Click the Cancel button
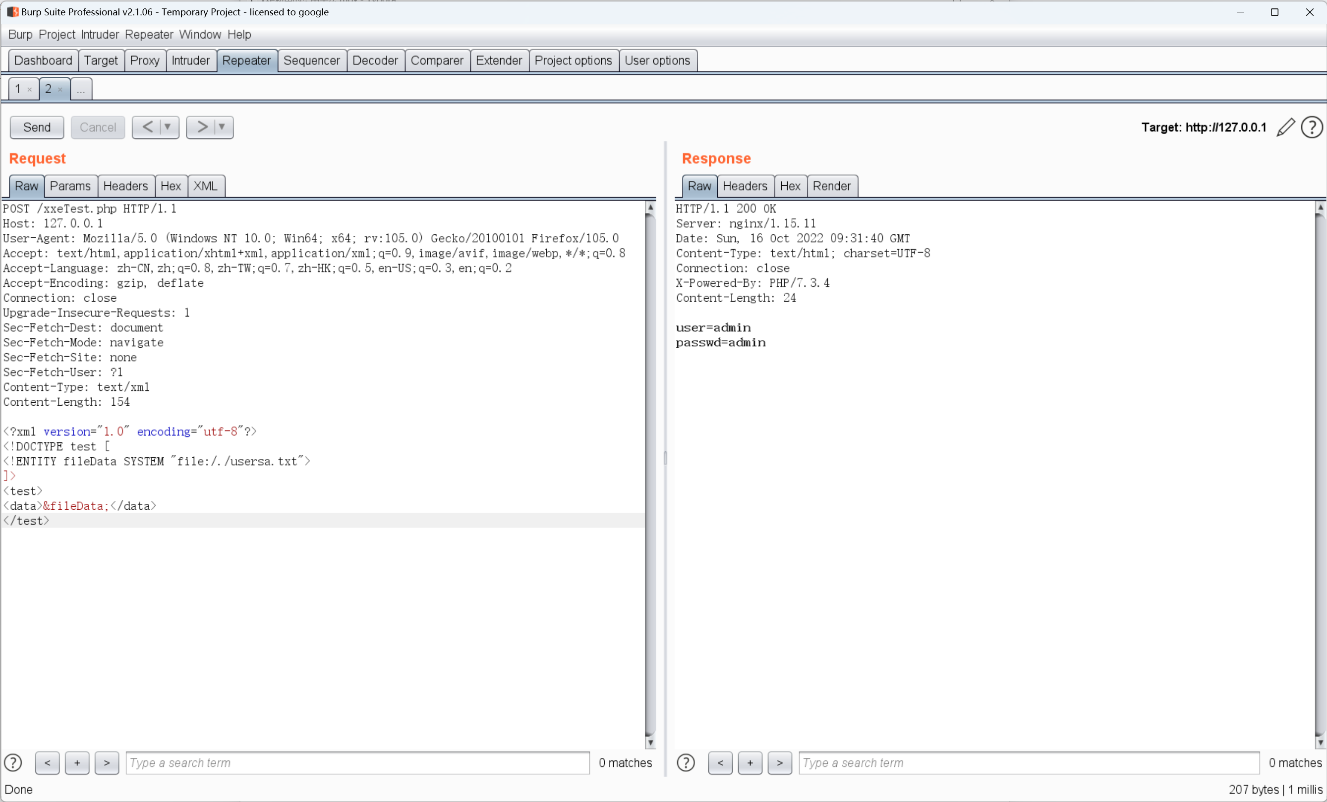1327x802 pixels. tap(98, 127)
